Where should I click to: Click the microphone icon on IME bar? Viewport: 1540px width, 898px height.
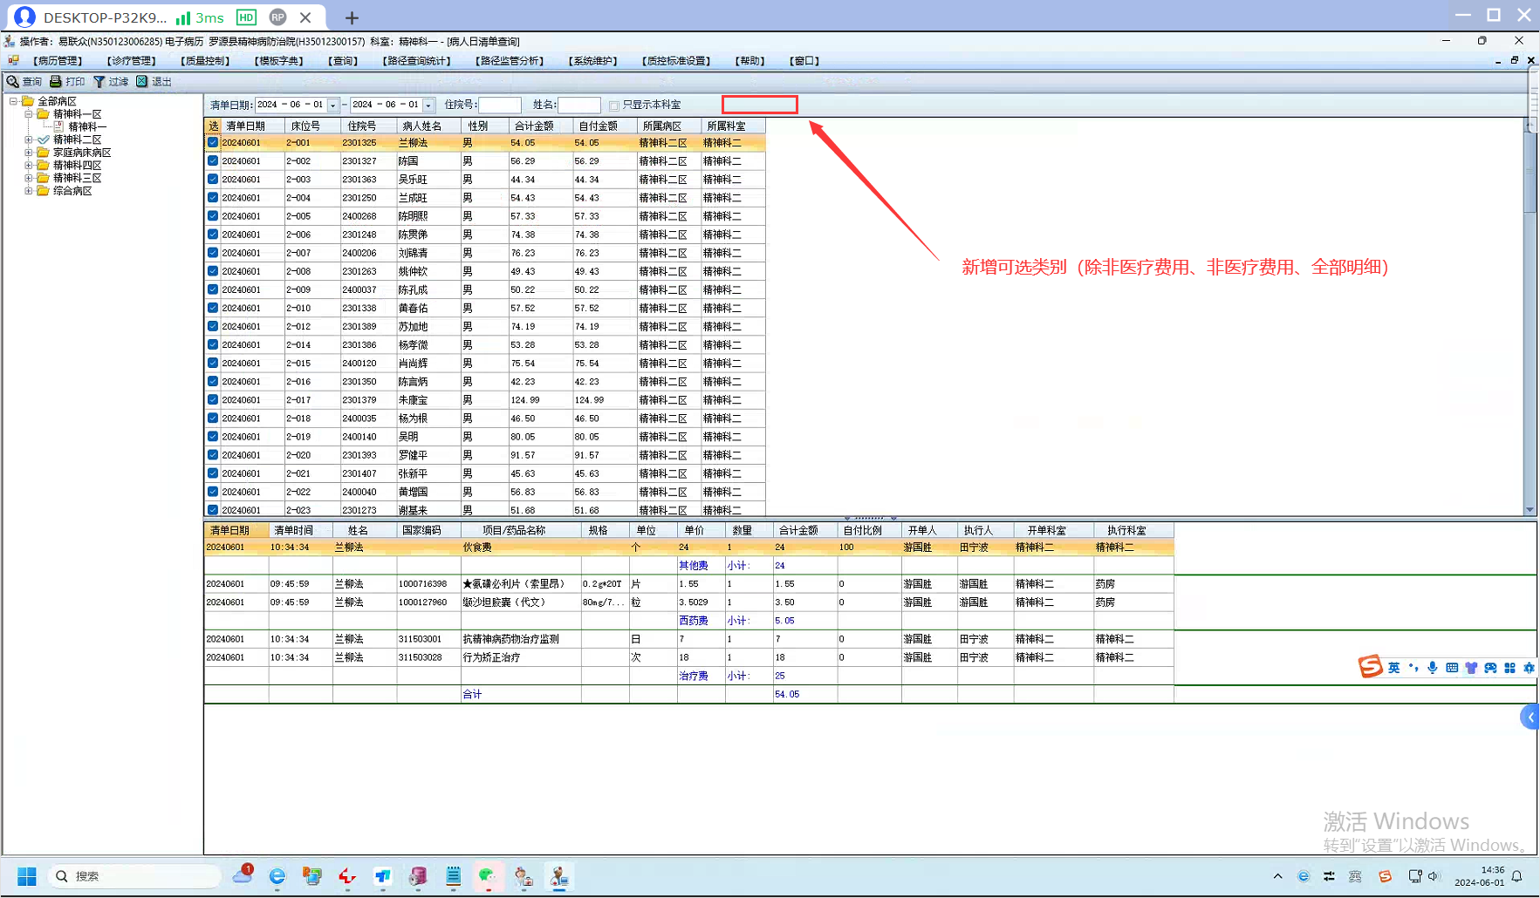[1433, 668]
